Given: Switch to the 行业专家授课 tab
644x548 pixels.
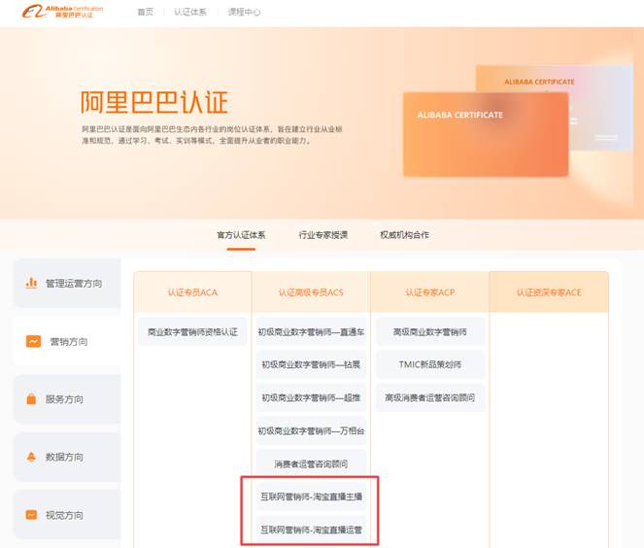Looking at the screenshot, I should (322, 235).
